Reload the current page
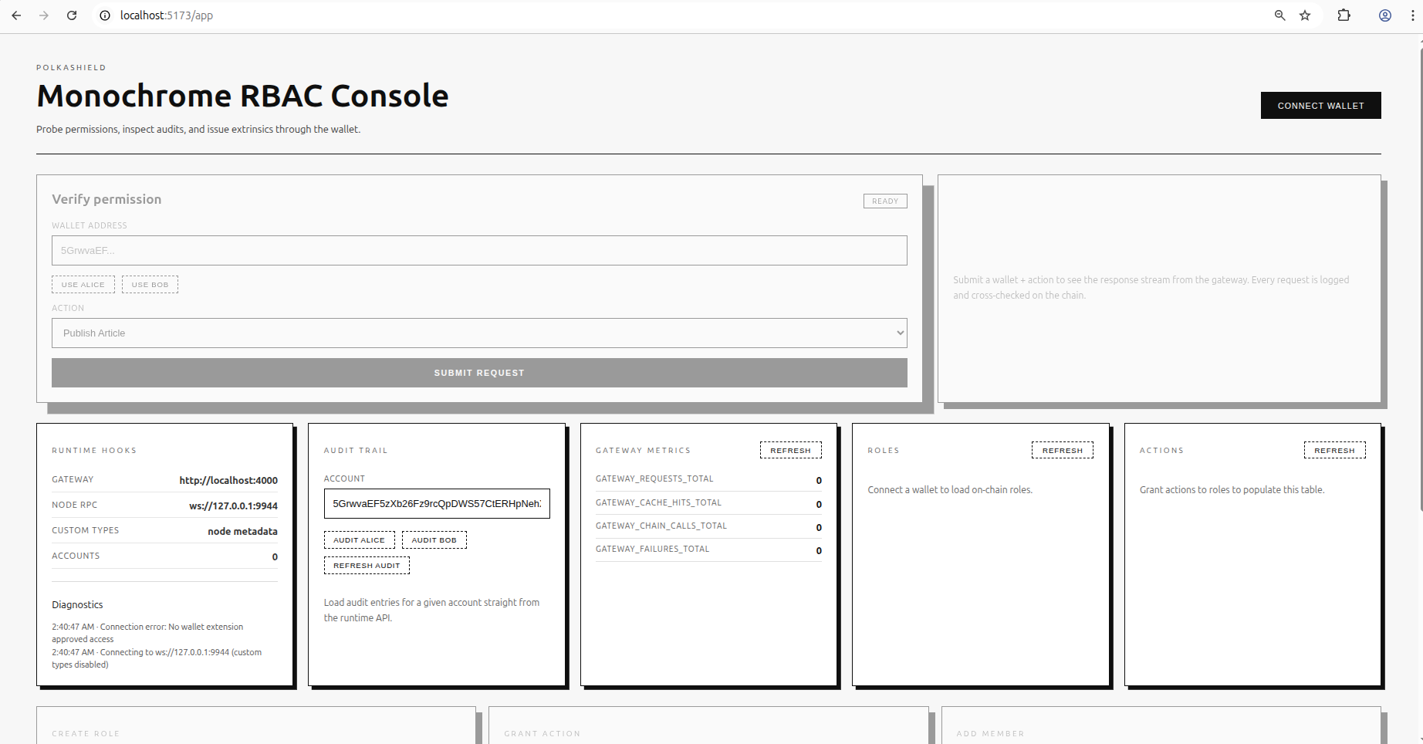The image size is (1423, 744). click(72, 15)
